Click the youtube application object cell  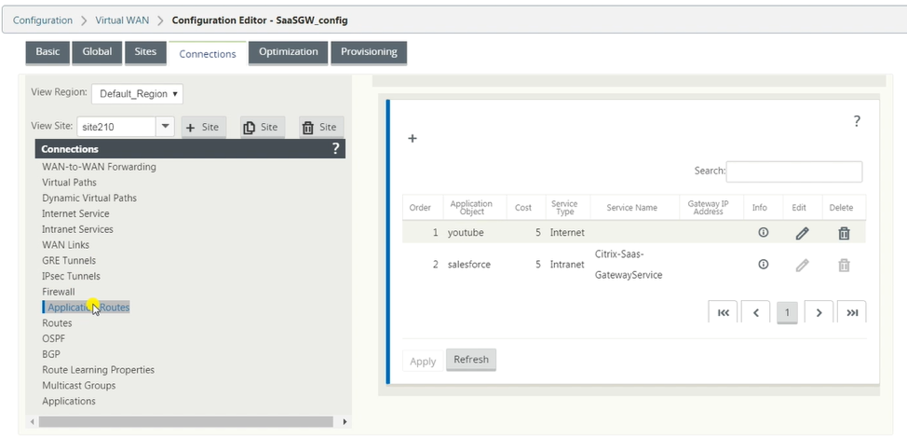pos(466,233)
